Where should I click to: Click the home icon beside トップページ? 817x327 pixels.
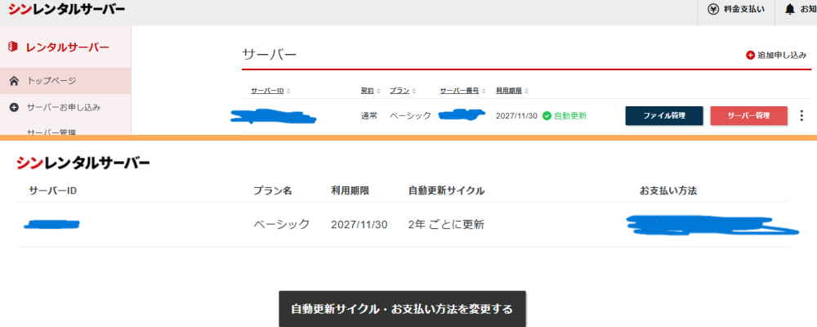pyautogui.click(x=15, y=81)
